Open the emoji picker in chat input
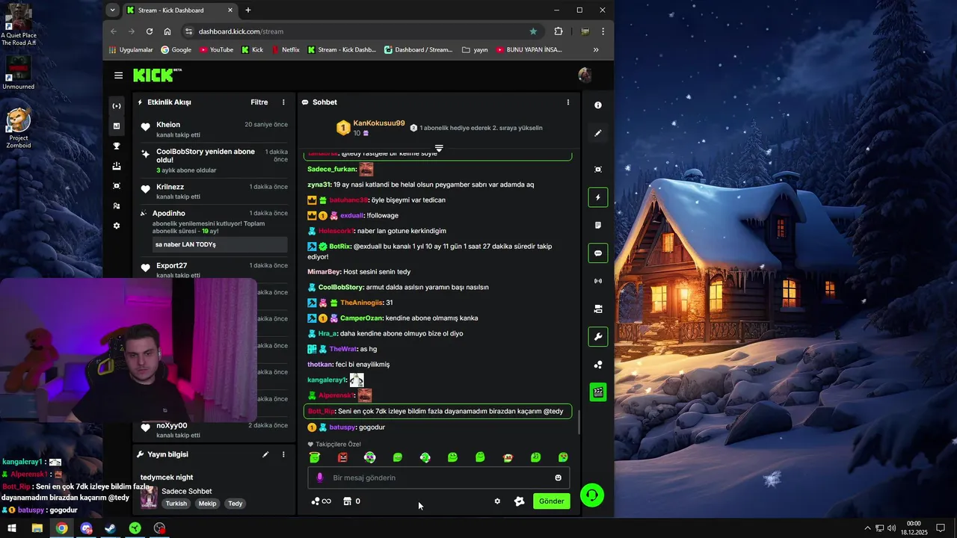The width and height of the screenshot is (957, 538). tap(558, 477)
